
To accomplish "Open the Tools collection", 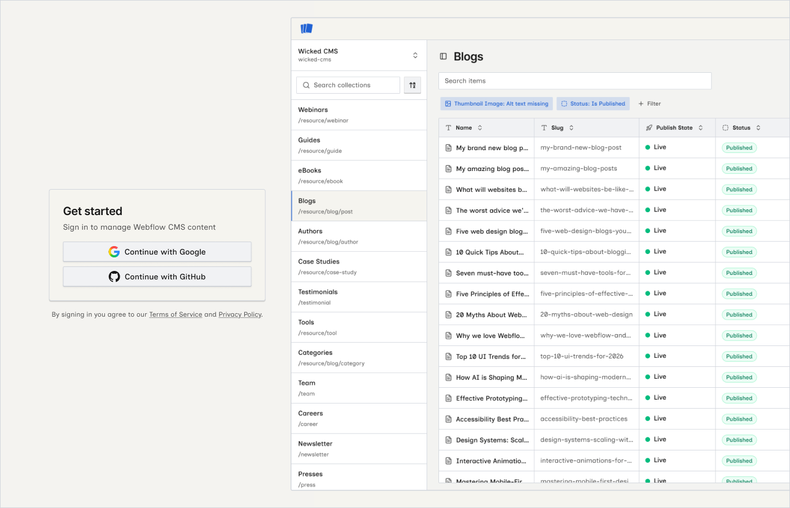I will pyautogui.click(x=359, y=328).
